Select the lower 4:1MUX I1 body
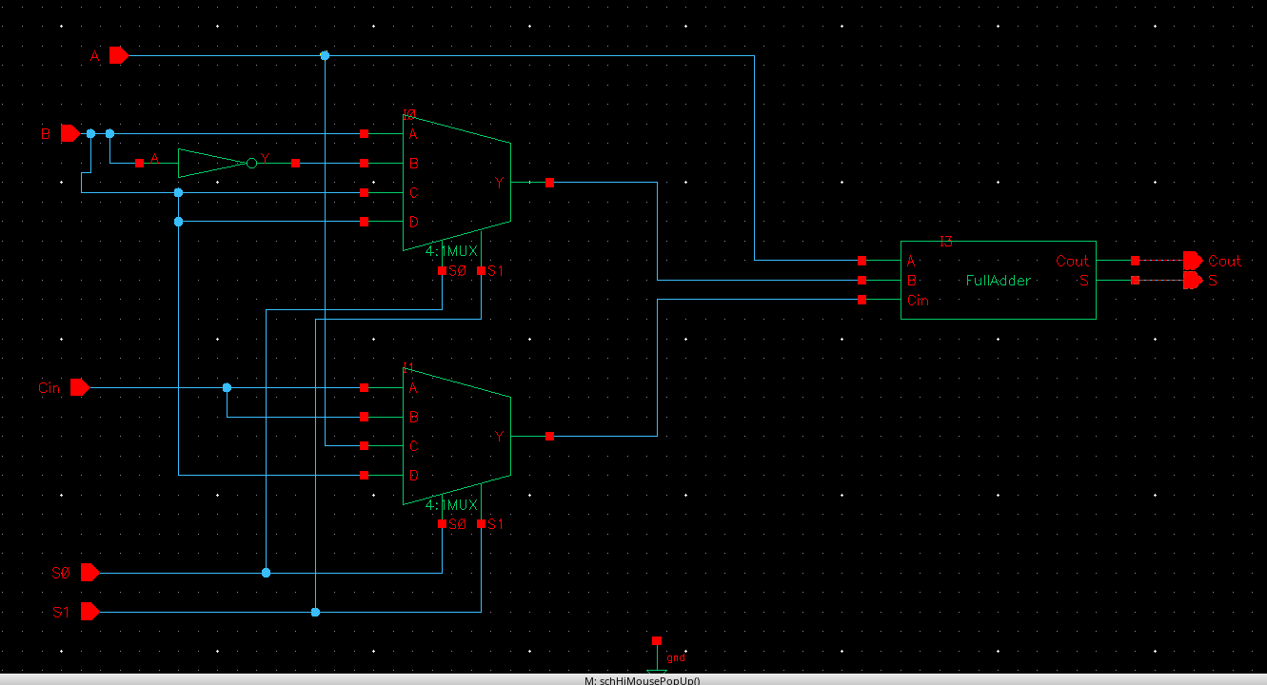The width and height of the screenshot is (1267, 685). [457, 436]
